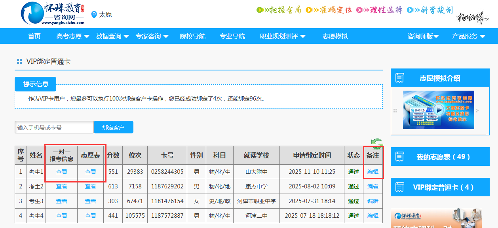View 志愿表 for 考生1
Image resolution: width=498 pixels, height=228 pixels.
[91, 172]
